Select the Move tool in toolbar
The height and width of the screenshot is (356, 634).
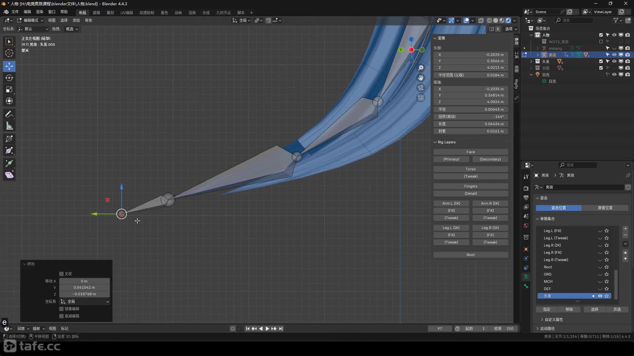click(x=9, y=66)
